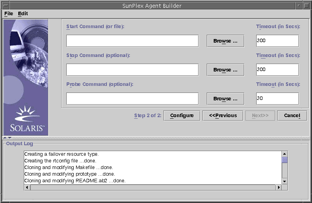
Task: Select log line 'Creating the rtconfig file ...done.'
Action: click(x=60, y=161)
